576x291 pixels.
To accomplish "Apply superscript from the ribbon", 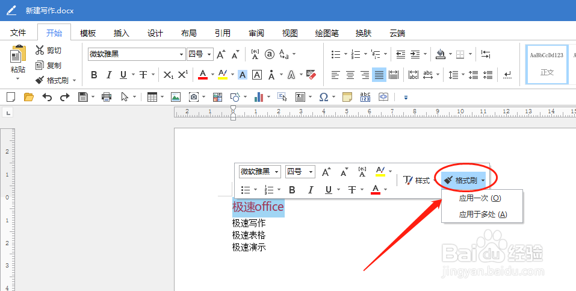I will point(183,75).
